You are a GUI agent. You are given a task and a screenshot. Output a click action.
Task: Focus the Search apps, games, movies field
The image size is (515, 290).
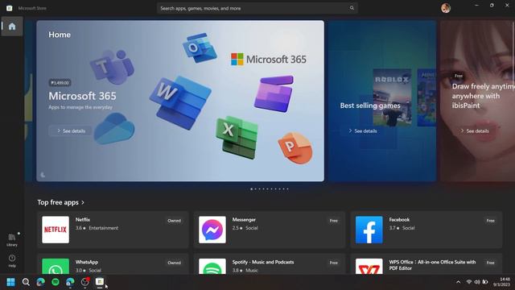[x=257, y=8]
